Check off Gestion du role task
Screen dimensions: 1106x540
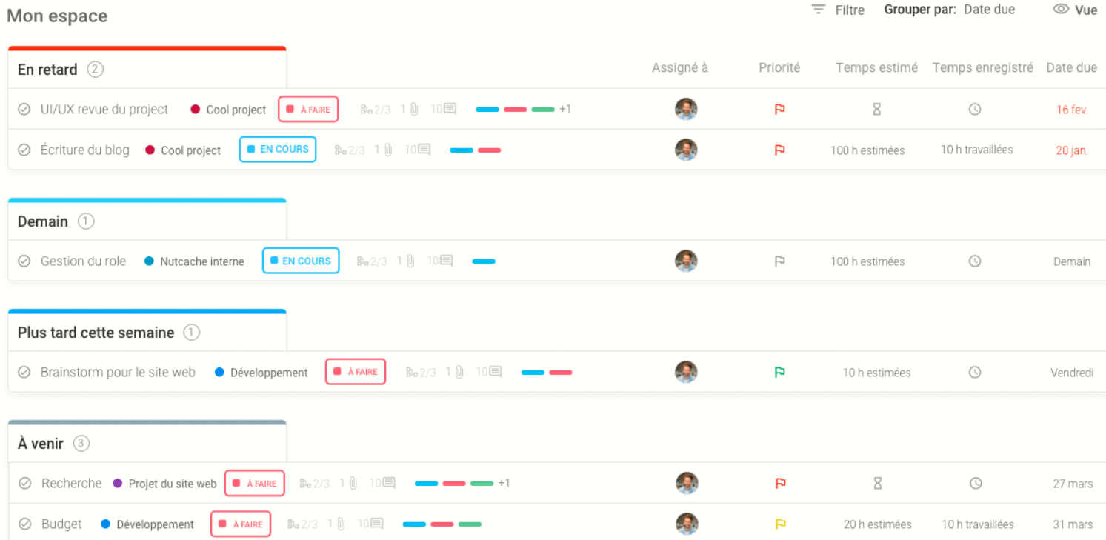click(x=24, y=261)
